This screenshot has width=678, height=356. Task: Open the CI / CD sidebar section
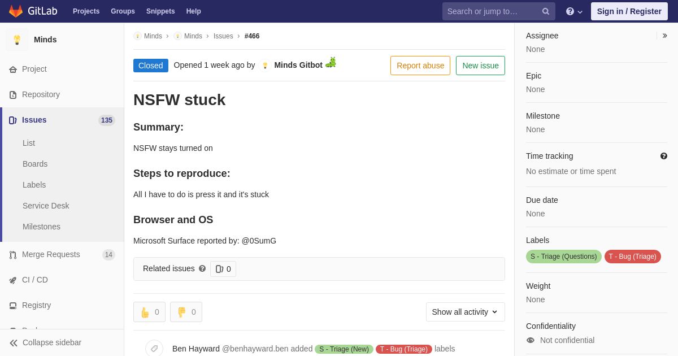pyautogui.click(x=35, y=280)
